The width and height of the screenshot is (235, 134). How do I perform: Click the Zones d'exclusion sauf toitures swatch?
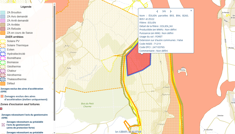[1, 109]
